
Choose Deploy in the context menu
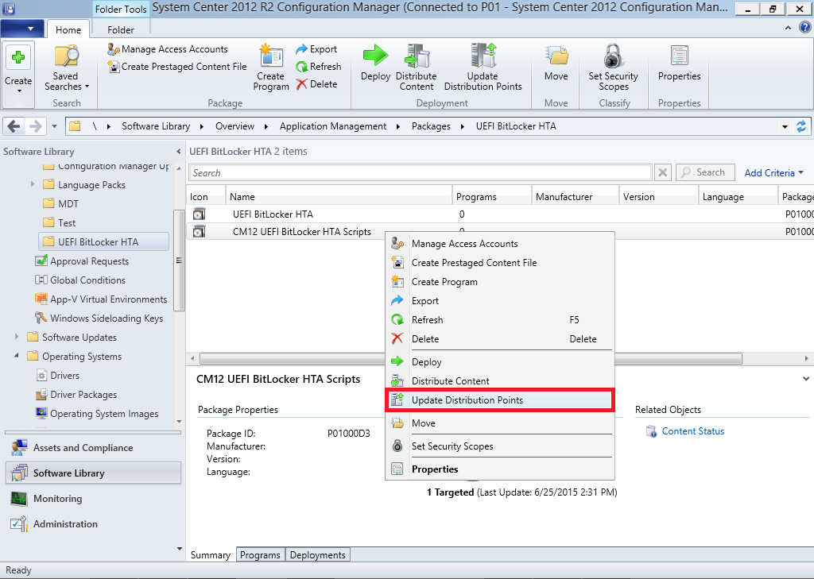(x=500, y=362)
